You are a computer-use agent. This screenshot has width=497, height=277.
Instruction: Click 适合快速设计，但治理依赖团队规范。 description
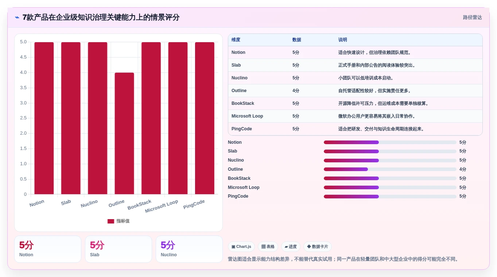click(376, 52)
